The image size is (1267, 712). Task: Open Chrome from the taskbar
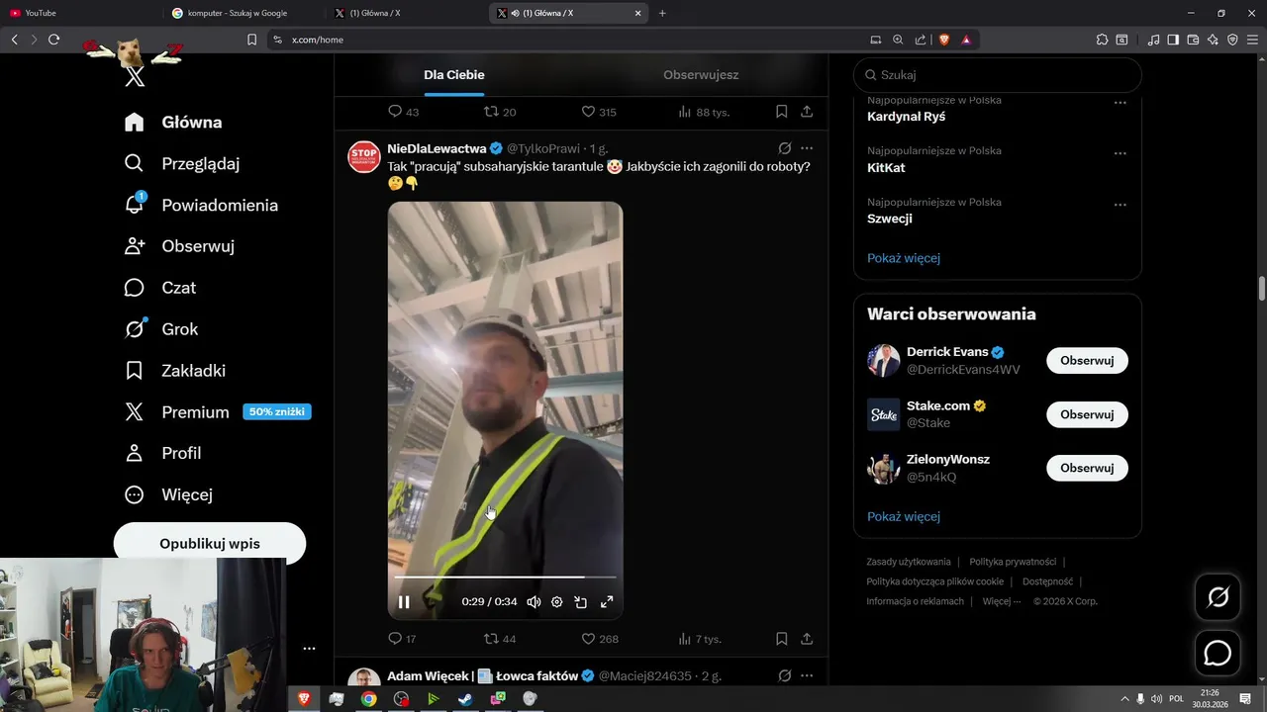click(368, 699)
